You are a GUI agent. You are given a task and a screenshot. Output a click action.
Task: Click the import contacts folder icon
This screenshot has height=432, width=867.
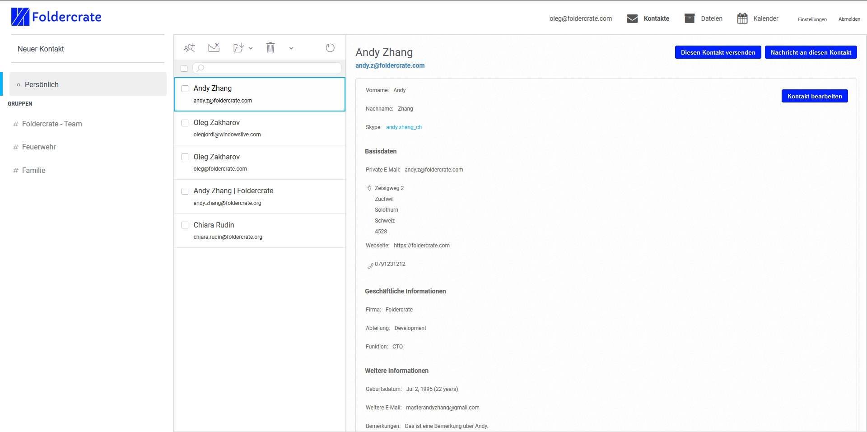coord(238,48)
